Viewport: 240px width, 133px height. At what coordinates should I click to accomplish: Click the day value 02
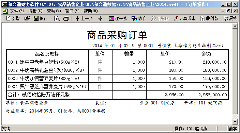pos(126,46)
